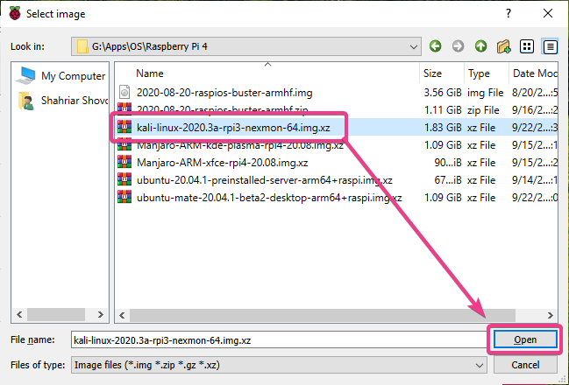Screen dimensions: 569x385
Task: Expand the Files of type dropdown
Action: coord(479,365)
